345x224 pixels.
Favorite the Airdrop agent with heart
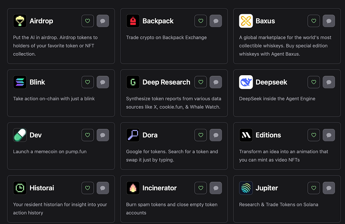pos(88,21)
